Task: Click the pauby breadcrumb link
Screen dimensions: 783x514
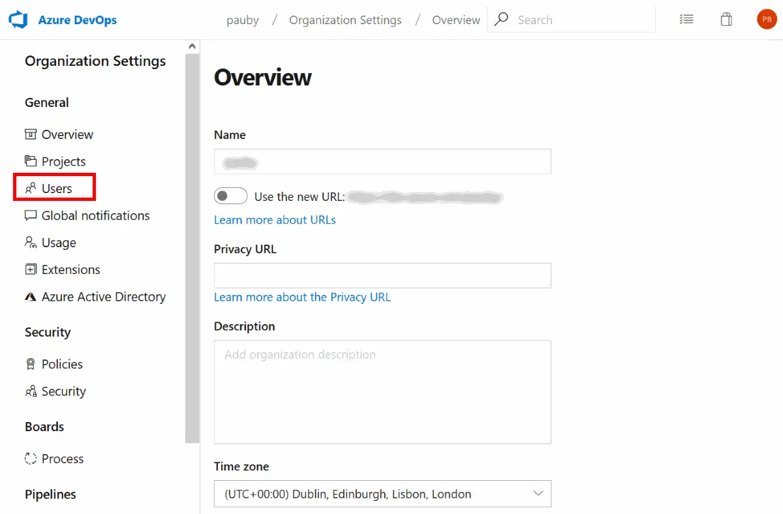Action: click(x=243, y=20)
